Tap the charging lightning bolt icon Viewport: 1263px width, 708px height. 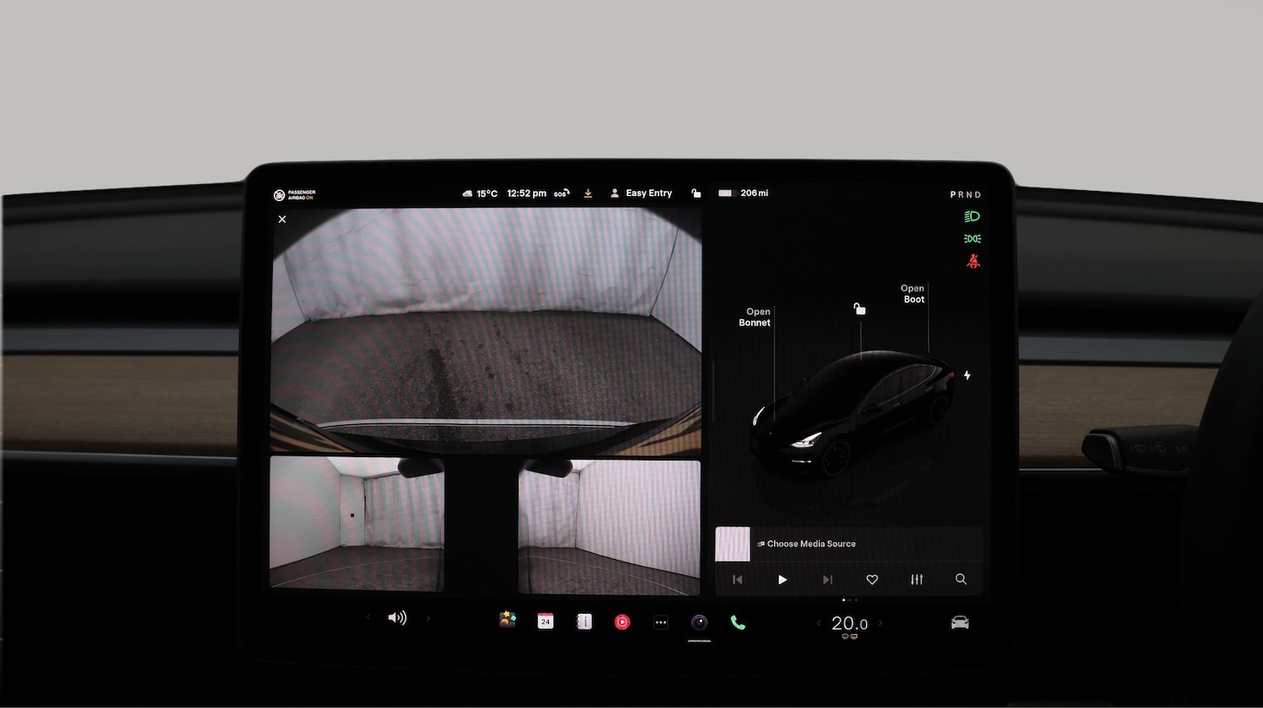coord(967,375)
